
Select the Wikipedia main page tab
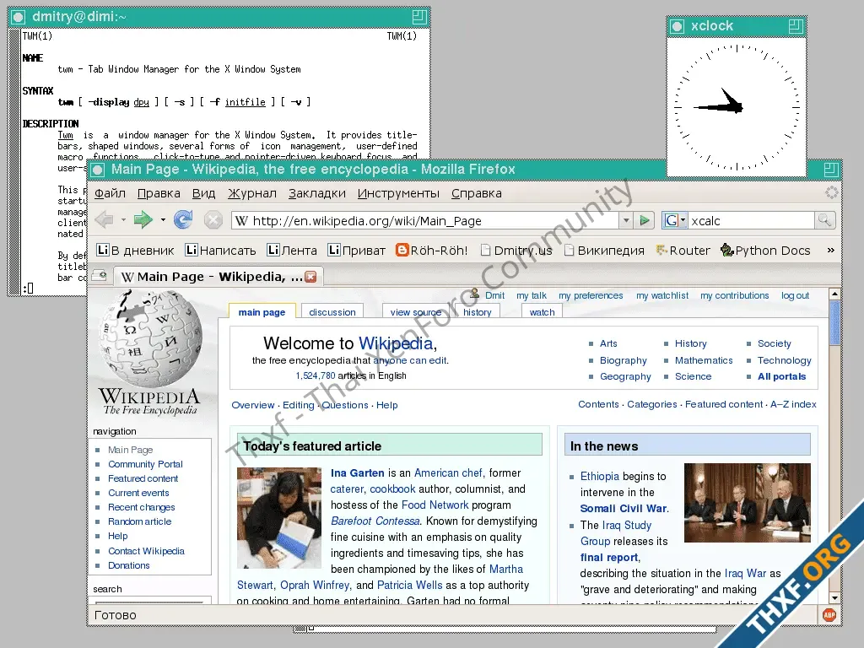262,312
